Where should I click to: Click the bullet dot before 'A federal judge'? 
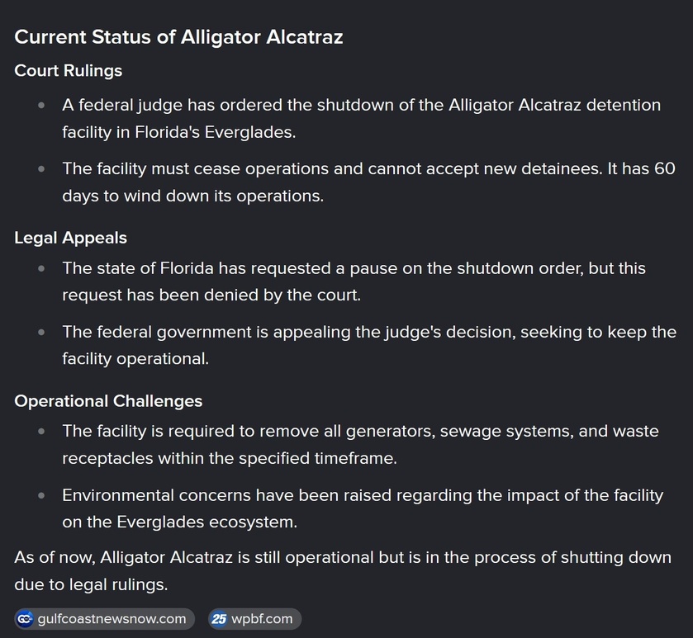pyautogui.click(x=41, y=106)
